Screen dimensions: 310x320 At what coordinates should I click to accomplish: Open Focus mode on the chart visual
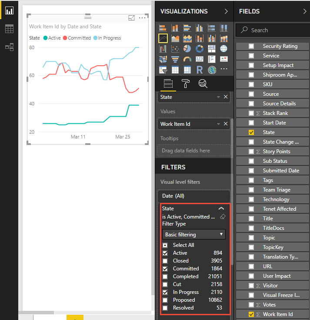pyautogui.click(x=131, y=18)
